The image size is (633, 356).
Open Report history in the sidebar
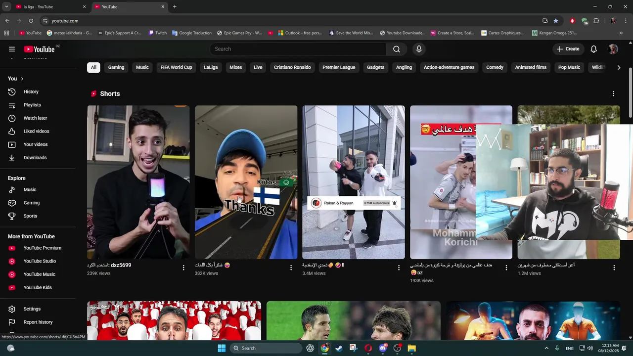pyautogui.click(x=38, y=322)
